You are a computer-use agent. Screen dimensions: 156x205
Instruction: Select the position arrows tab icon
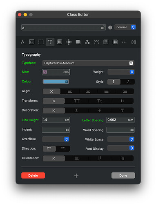coord(69,42)
